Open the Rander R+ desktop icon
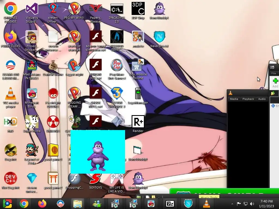This screenshot has height=209, width=279. [x=138, y=122]
